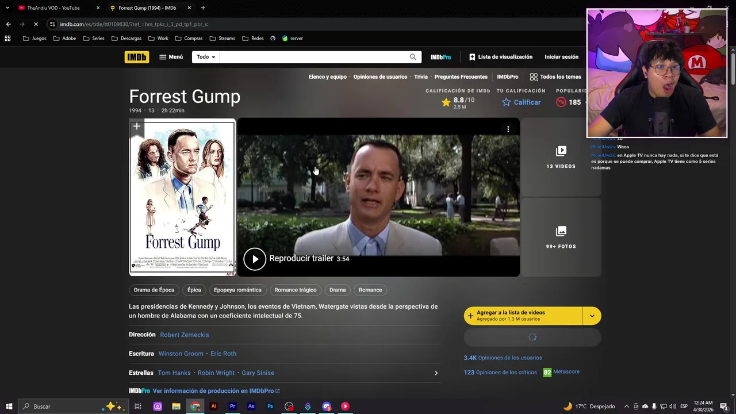Open Todos los temas grid
This screenshot has height=414, width=736.
555,76
